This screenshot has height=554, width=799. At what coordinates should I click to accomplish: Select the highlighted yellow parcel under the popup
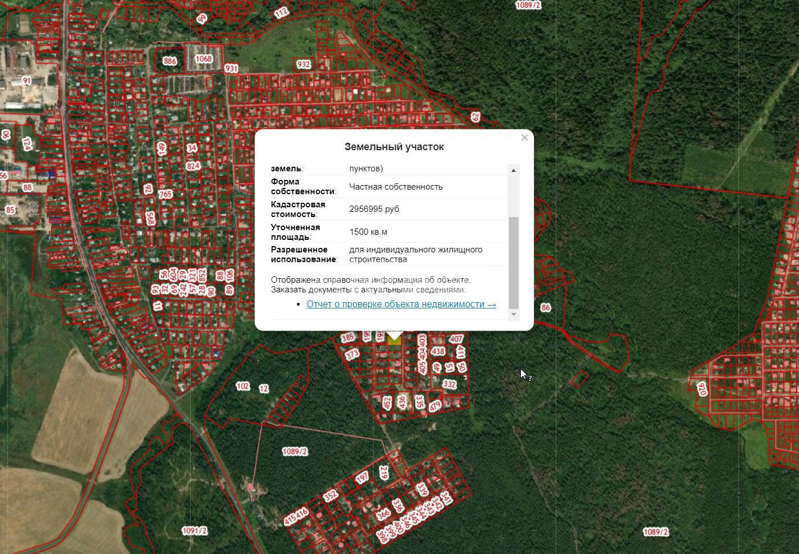(394, 341)
